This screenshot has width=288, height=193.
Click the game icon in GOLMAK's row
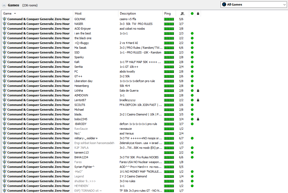pyautogui.click(x=5, y=19)
